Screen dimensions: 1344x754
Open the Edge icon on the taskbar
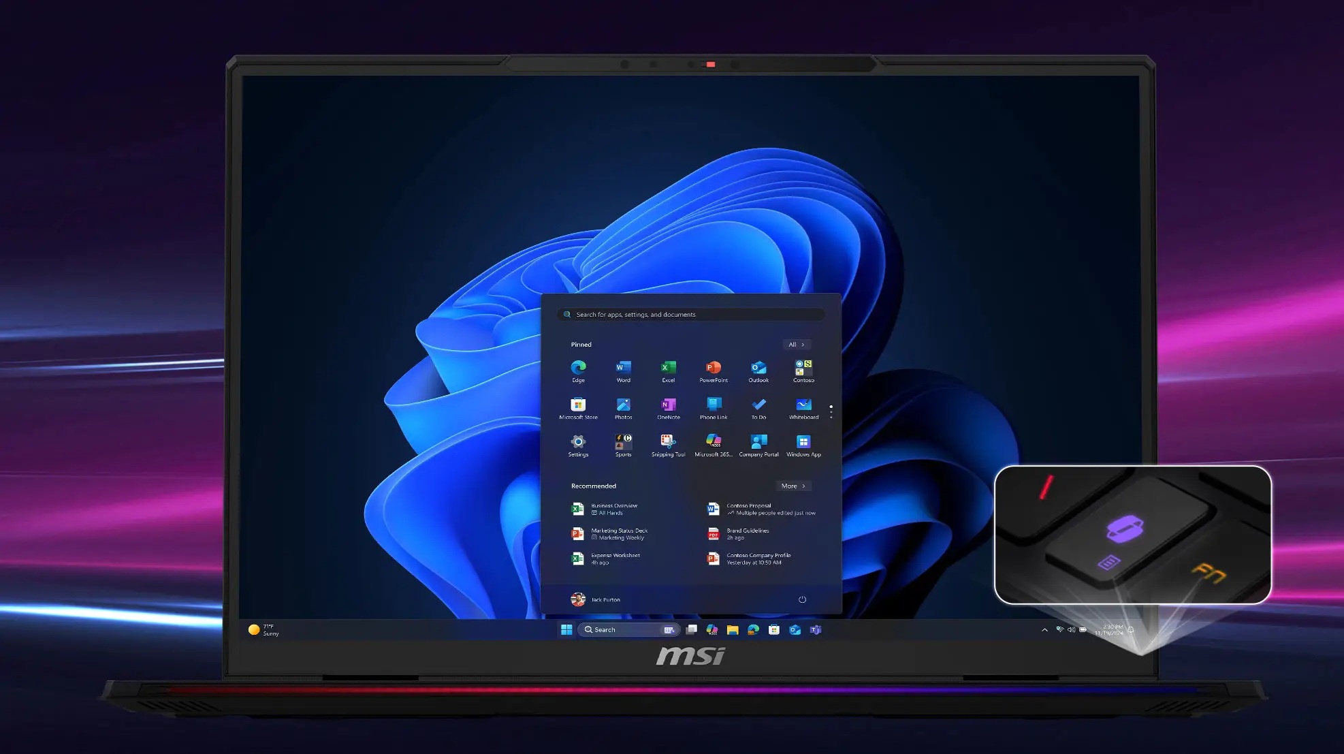coord(753,630)
